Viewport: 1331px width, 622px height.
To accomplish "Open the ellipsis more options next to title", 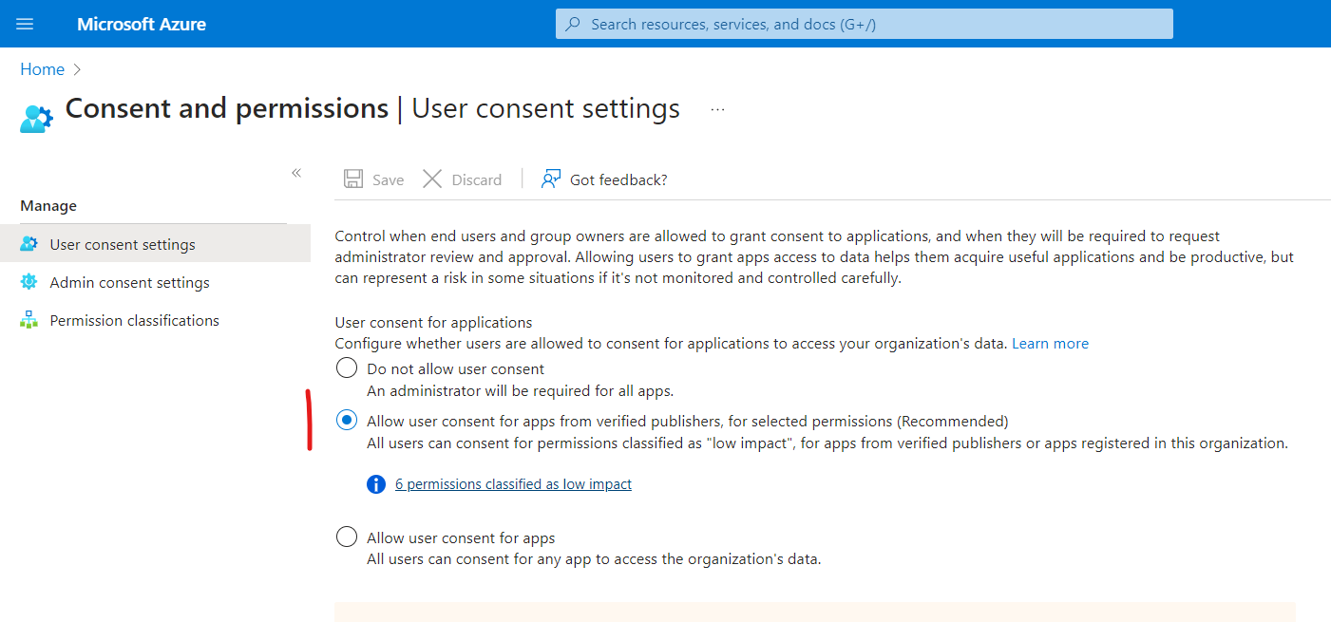I will (717, 110).
